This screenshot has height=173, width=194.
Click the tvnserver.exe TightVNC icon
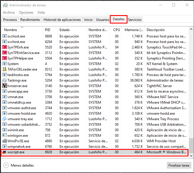[5, 86]
